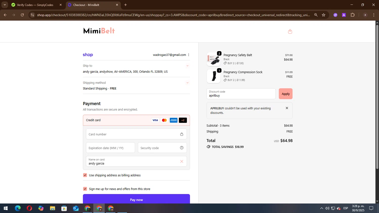Click the Shop logo
Image resolution: width=379 pixels, height=213 pixels.
pos(88,55)
